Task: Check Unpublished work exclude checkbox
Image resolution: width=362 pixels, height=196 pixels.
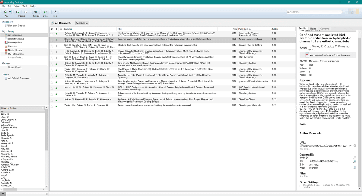Action: (301, 186)
